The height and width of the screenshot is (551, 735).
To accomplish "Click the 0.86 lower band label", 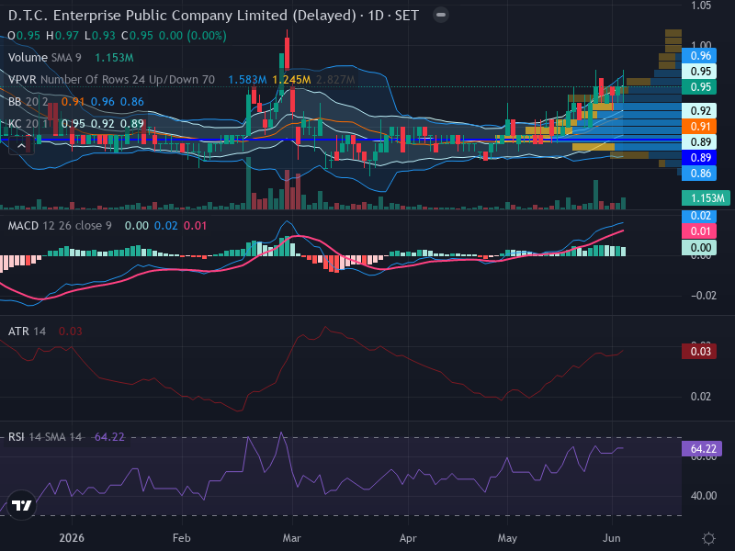I will [699, 174].
